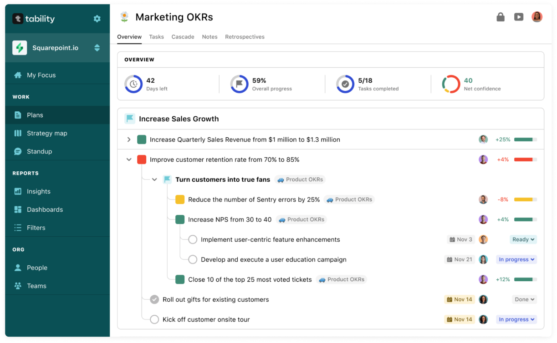Screen dimensions: 557x343
Task: Open Product OKRs tag on Sentry errors row
Action: pos(349,199)
